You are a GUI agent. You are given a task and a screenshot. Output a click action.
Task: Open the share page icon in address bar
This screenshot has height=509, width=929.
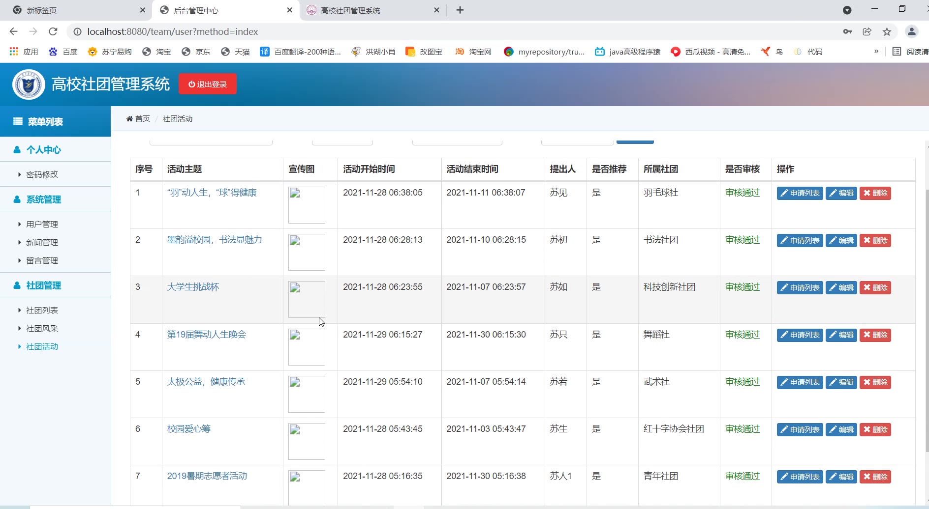click(867, 31)
